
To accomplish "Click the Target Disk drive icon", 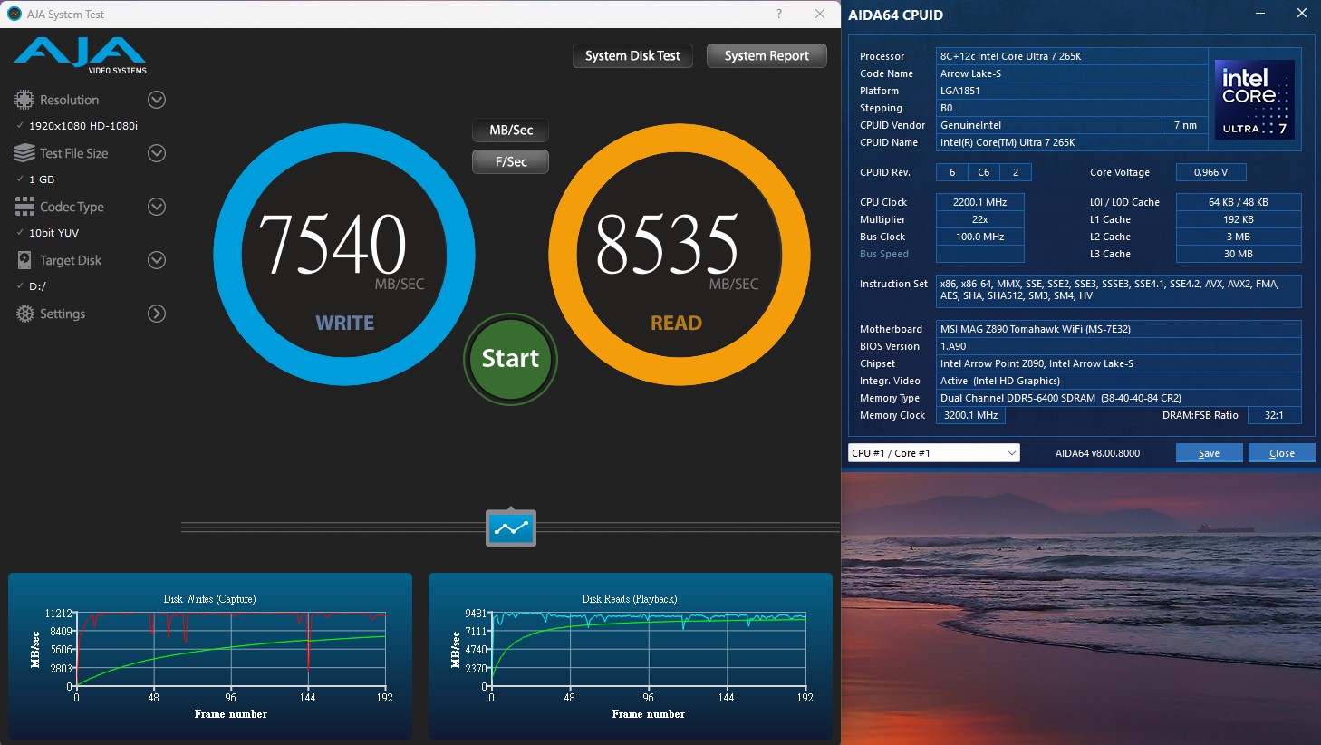I will 24,260.
